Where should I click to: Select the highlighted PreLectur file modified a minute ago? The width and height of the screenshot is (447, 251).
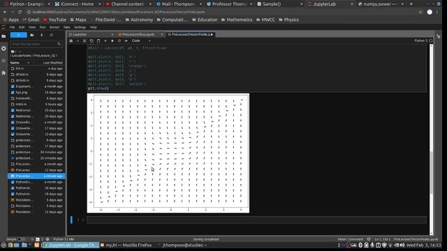coord(36,176)
